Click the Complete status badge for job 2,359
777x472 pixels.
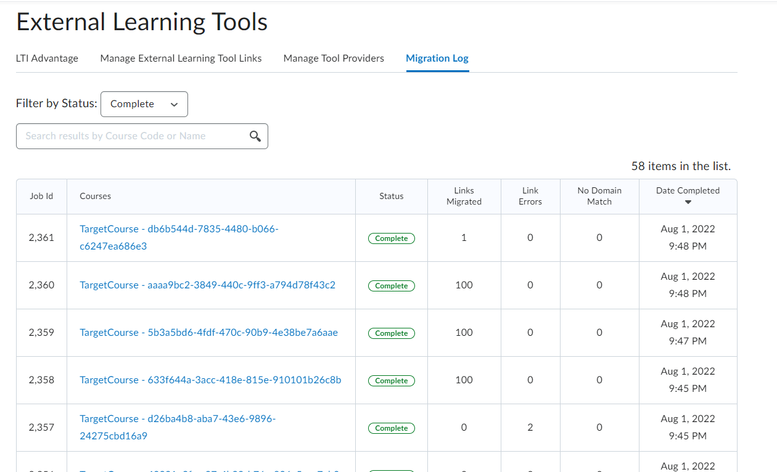[x=392, y=333]
